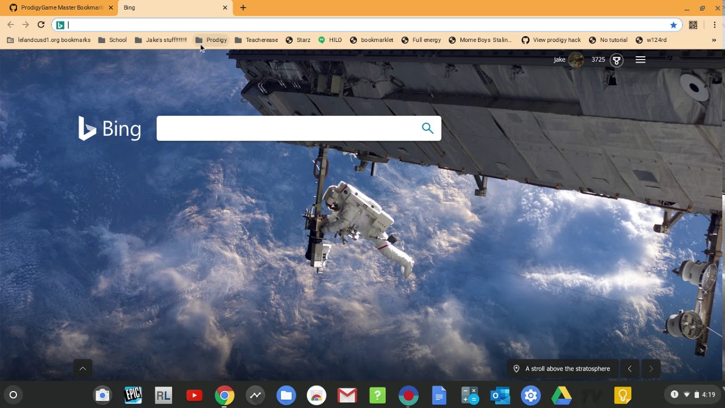Click the 3725 rewards points
Screen dimensions: 725x408
(598, 59)
